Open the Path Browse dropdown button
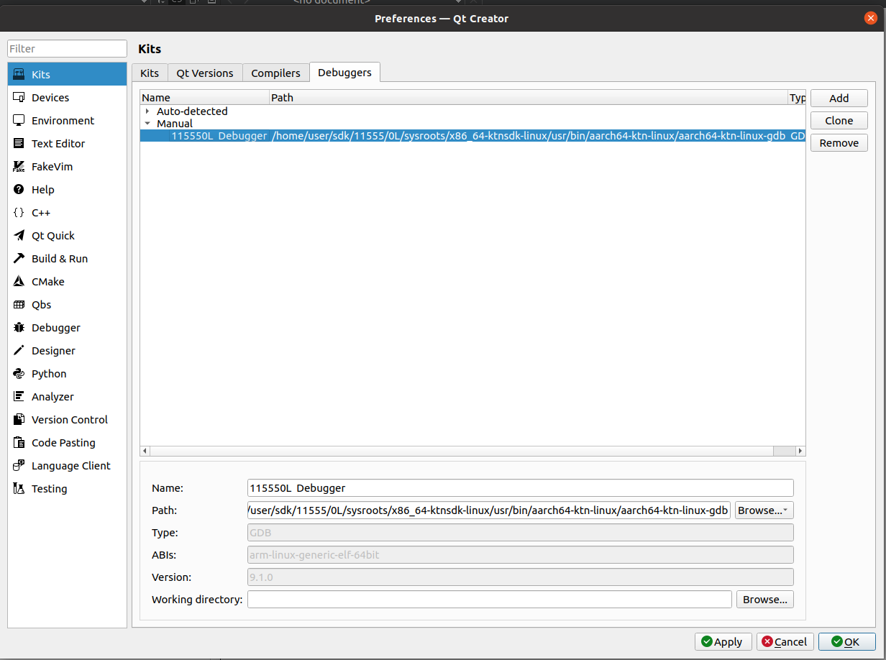886x660 pixels. (764, 510)
